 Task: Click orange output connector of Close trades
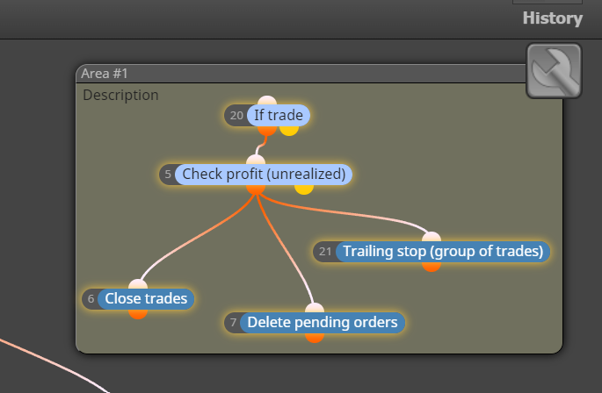pyautogui.click(x=138, y=314)
